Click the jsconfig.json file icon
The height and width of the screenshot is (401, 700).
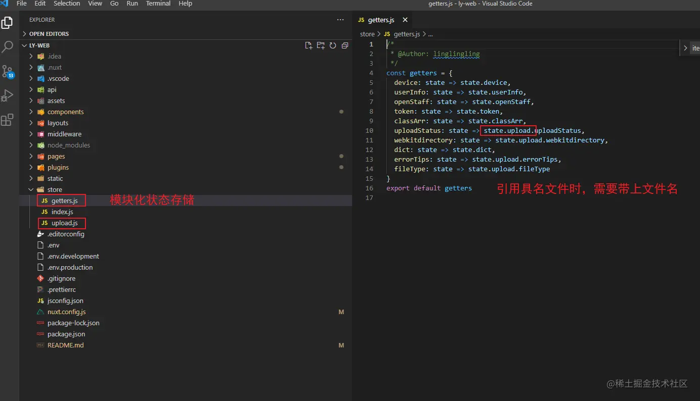coord(40,301)
